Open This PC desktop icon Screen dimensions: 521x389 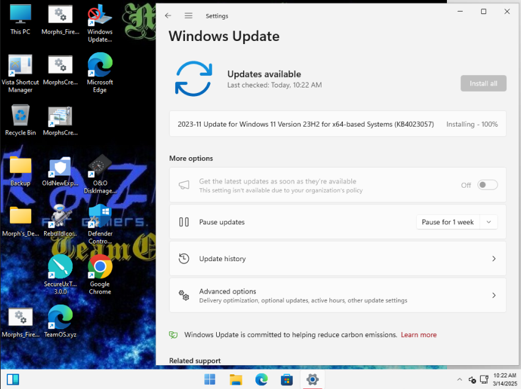tap(20, 20)
